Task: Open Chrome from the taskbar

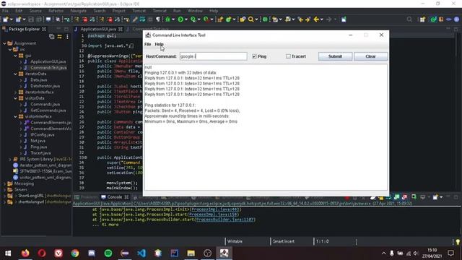Action: 75,253
